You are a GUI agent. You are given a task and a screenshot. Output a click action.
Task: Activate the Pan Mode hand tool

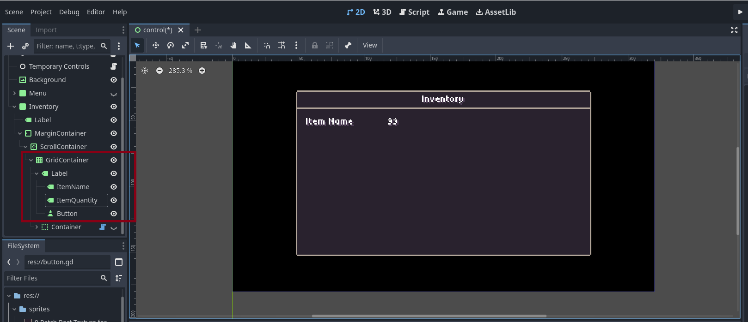233,45
